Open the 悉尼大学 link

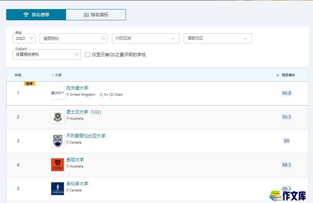coord(75,160)
